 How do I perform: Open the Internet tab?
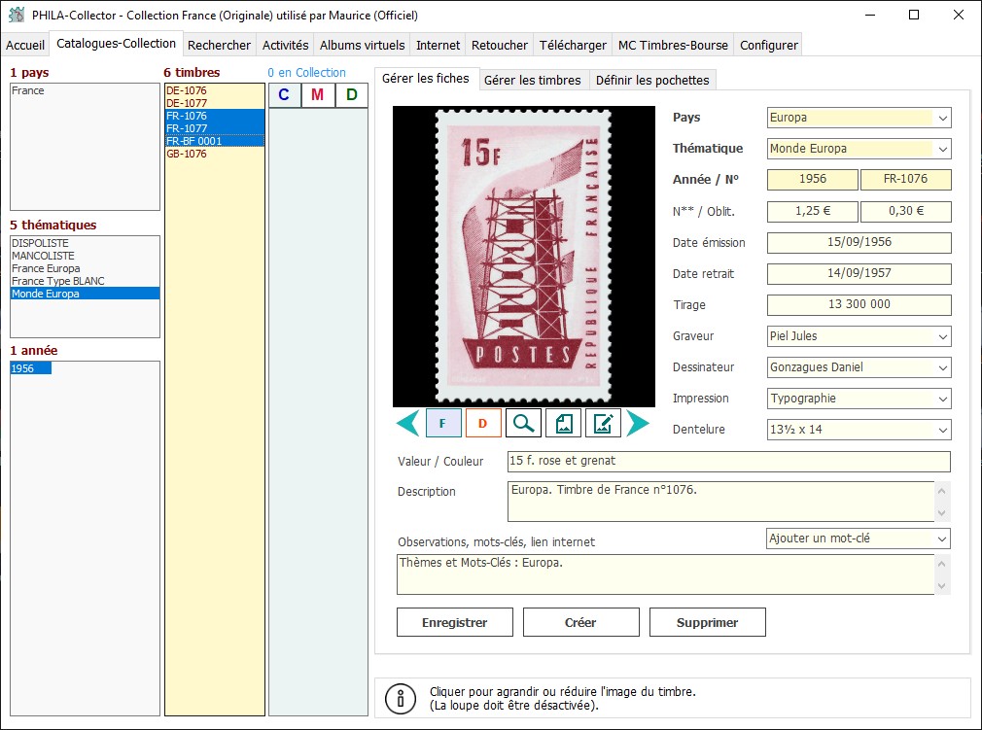(438, 45)
